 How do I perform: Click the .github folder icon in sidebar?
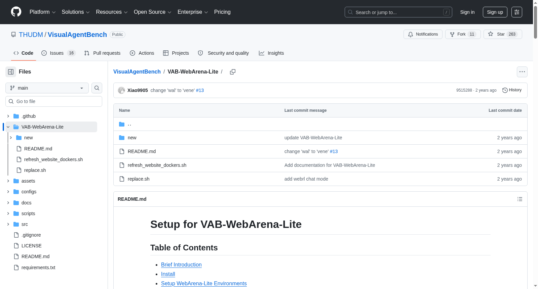tap(16, 116)
